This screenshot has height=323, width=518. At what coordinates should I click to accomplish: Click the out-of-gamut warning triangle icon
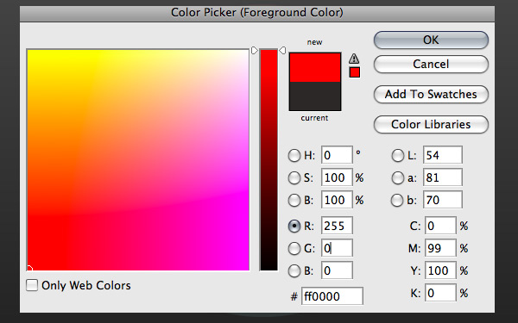[x=354, y=59]
